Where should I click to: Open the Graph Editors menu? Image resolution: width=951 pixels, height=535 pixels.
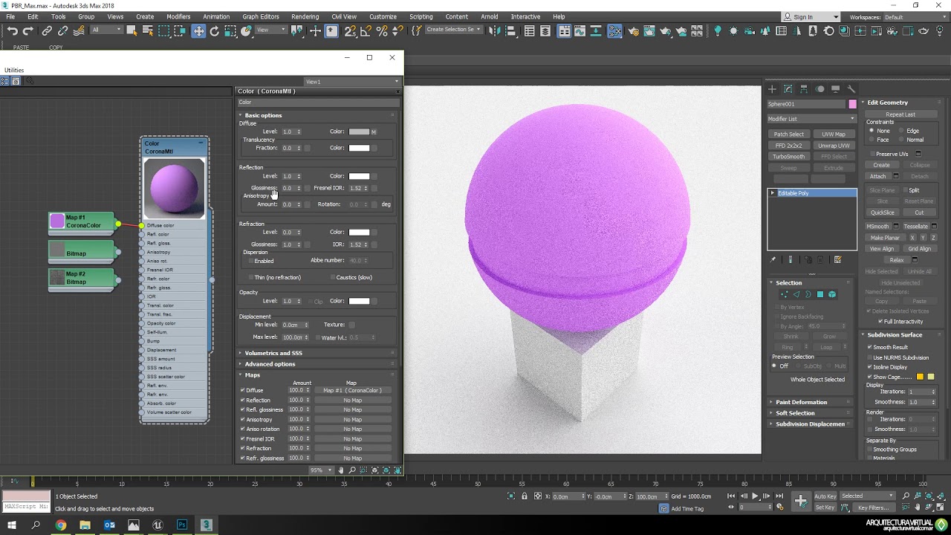pos(261,16)
